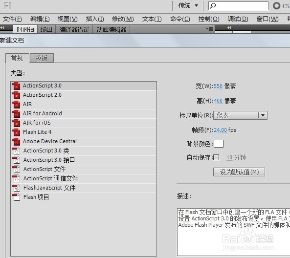Click inside the top search field

pyautogui.click(x=238, y=6)
